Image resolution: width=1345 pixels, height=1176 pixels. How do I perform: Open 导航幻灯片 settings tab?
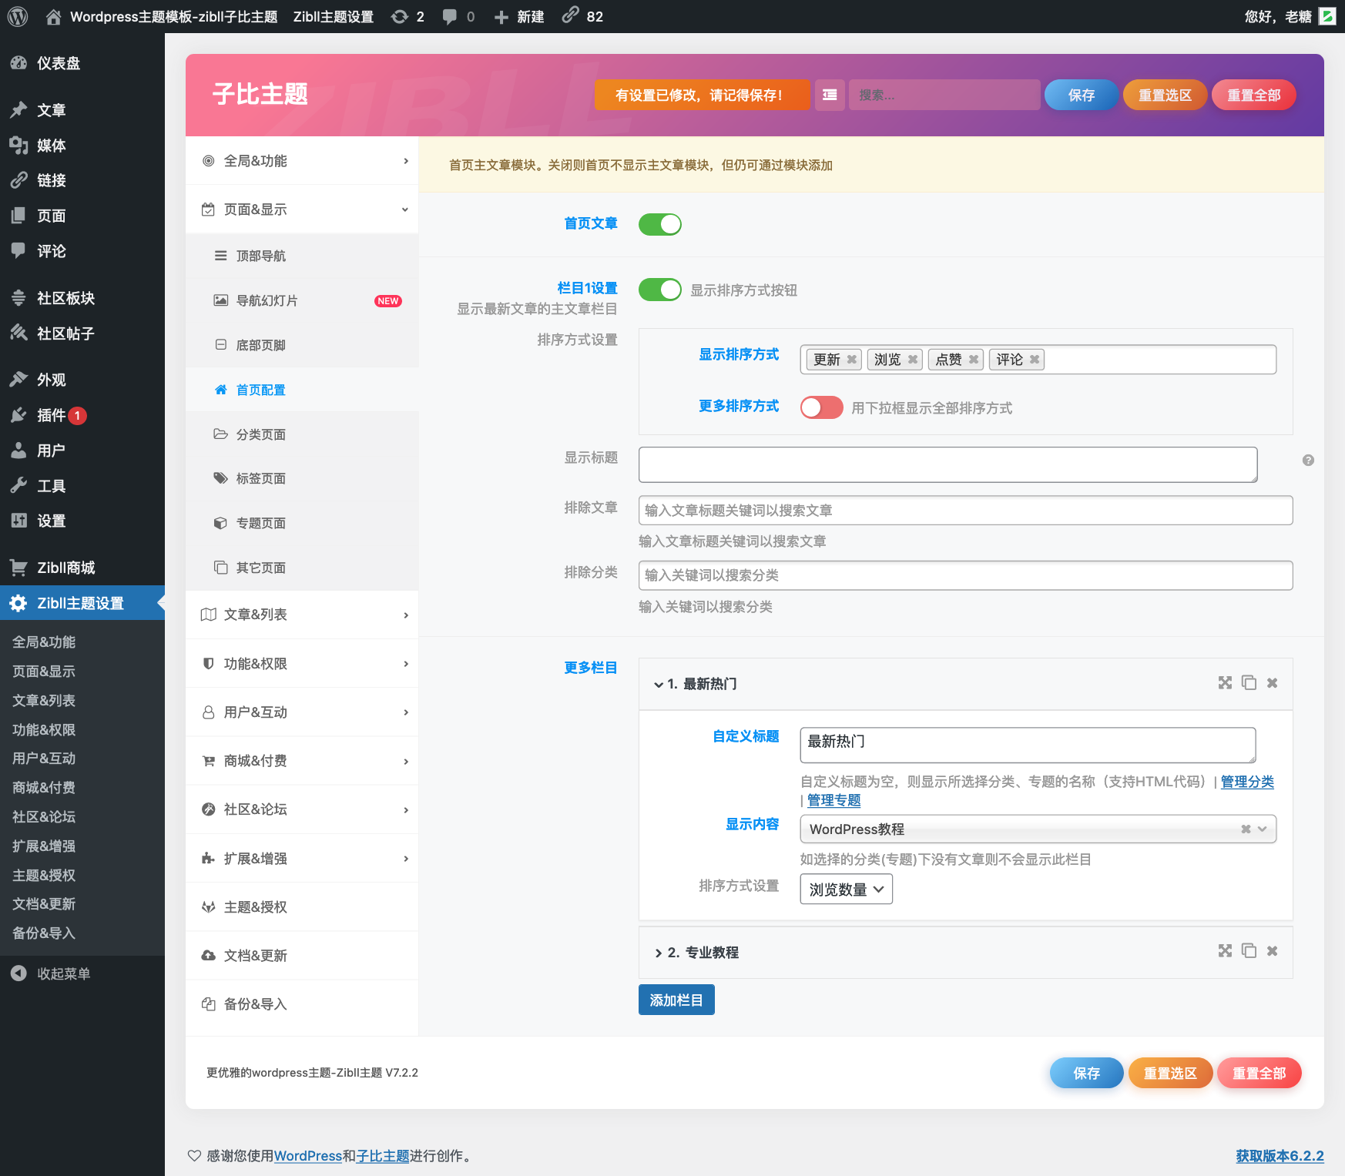click(x=267, y=300)
